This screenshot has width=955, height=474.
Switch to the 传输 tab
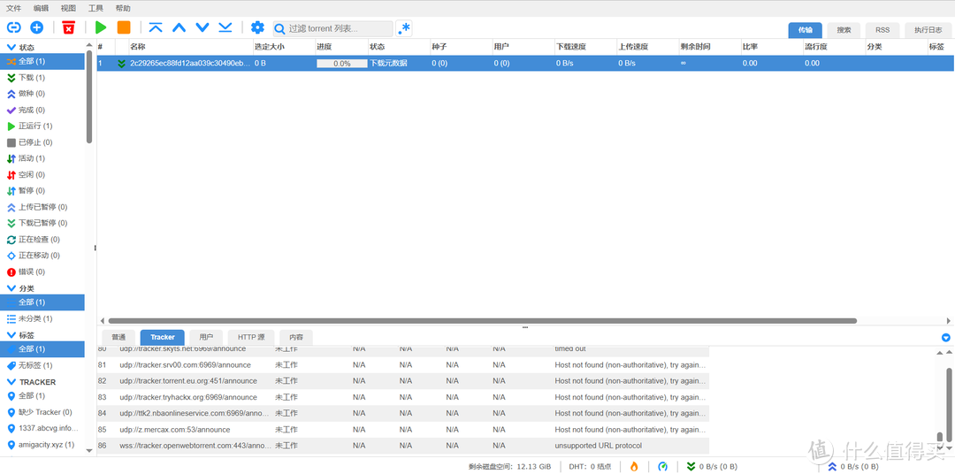pos(806,30)
